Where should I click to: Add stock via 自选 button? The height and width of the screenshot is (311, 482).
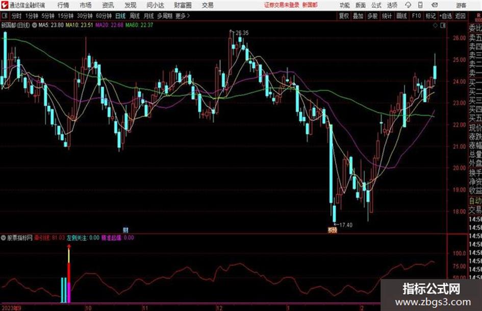[x=445, y=16]
